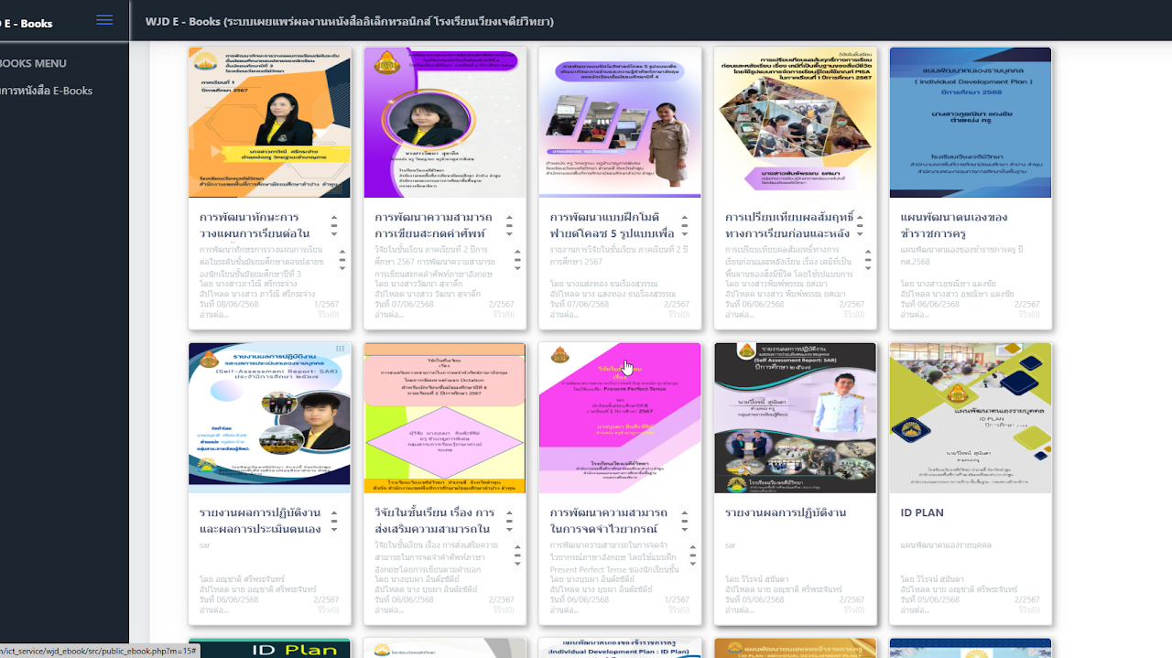Click description scroll-down arrow on การเขียนสะกดคำศัพท์ card
Image resolution: width=1172 pixels, height=658 pixels.
[517, 267]
